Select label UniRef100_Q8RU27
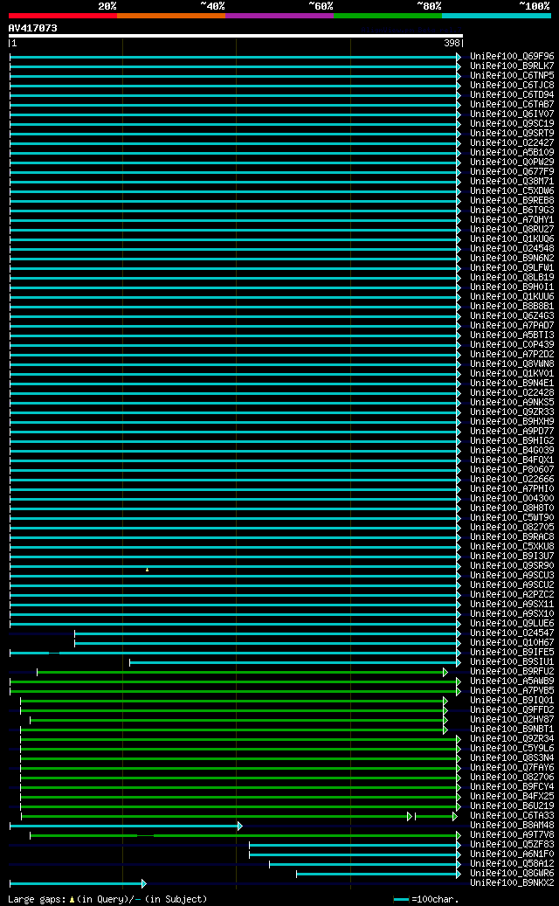Screen dimensions: 559x906 [x=512, y=230]
